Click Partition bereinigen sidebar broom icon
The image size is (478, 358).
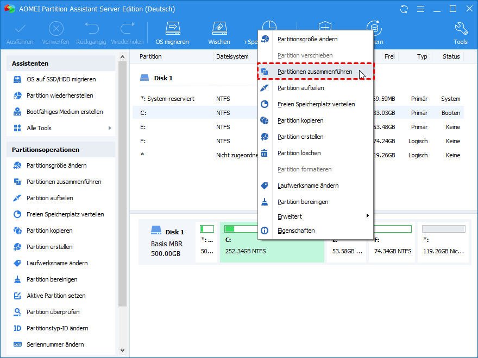17,279
